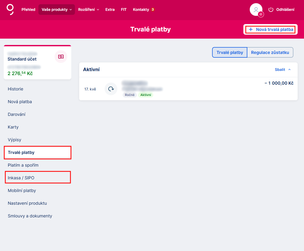
Task: Select the Extra menu item
Action: pyautogui.click(x=110, y=10)
